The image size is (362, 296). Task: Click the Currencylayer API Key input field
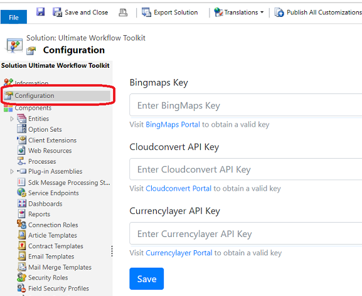click(246, 233)
